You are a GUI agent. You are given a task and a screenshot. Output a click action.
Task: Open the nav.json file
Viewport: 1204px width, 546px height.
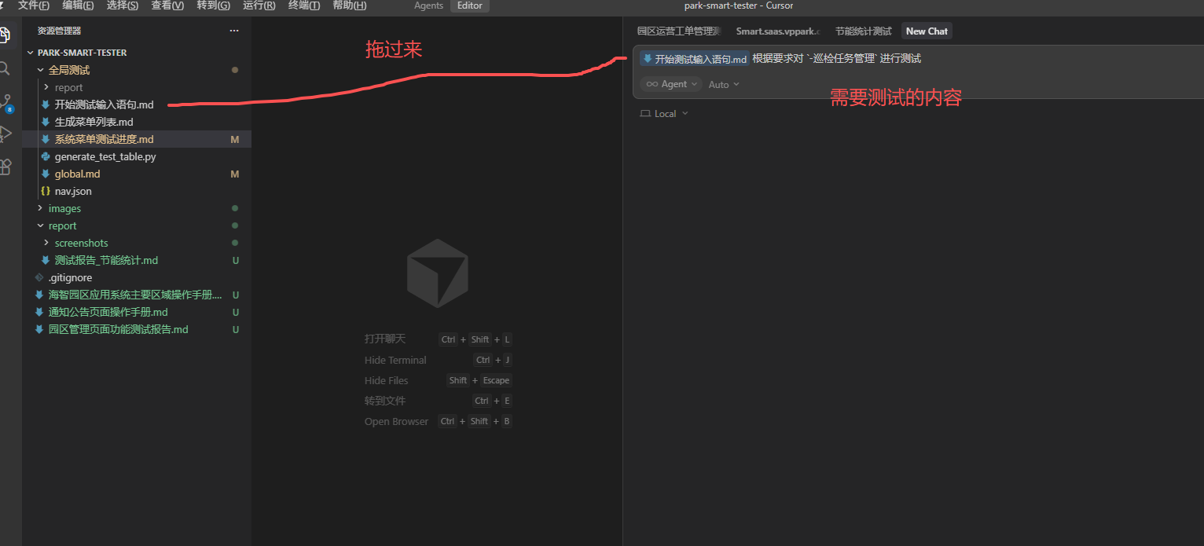pos(73,192)
